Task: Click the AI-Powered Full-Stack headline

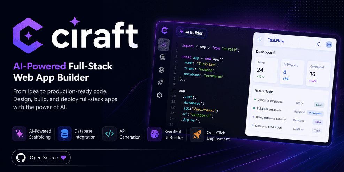Action: tap(63, 67)
